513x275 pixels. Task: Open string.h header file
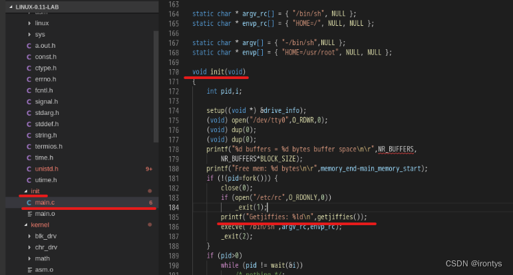46,136
